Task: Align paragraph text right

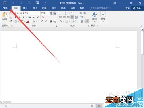Action: click(68, 17)
